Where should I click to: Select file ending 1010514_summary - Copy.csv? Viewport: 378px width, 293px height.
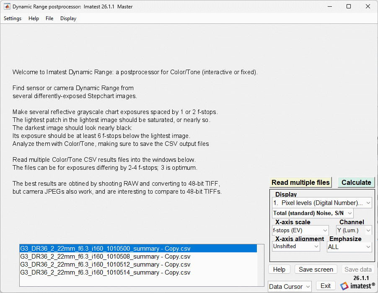tap(138, 272)
